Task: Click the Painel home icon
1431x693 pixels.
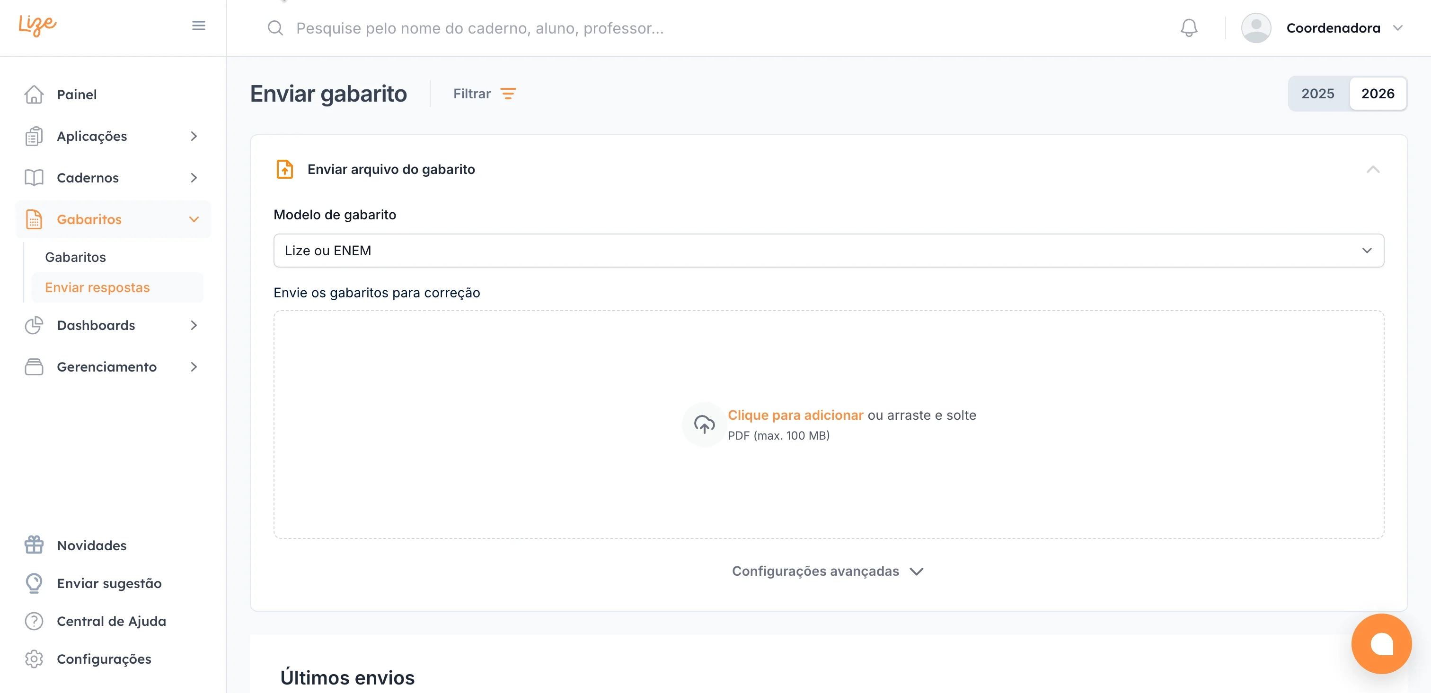Action: 34,95
